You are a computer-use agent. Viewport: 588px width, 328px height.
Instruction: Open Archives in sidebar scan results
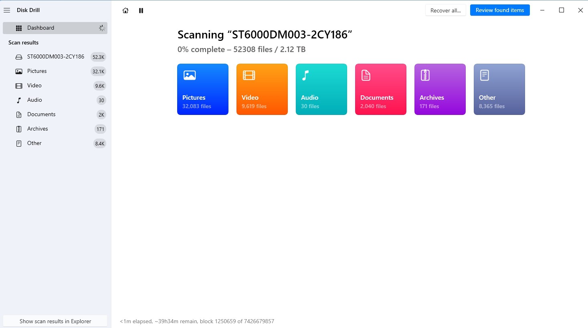(55, 129)
